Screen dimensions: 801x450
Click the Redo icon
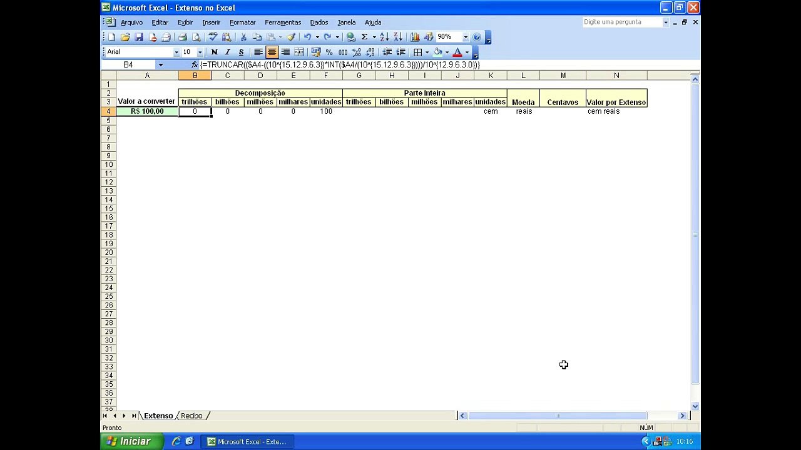[x=327, y=37]
